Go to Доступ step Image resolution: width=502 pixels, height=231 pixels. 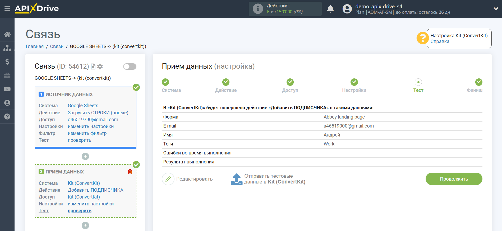(x=290, y=82)
